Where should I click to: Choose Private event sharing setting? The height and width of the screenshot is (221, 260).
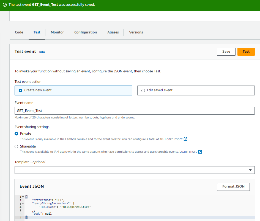pos(17,134)
